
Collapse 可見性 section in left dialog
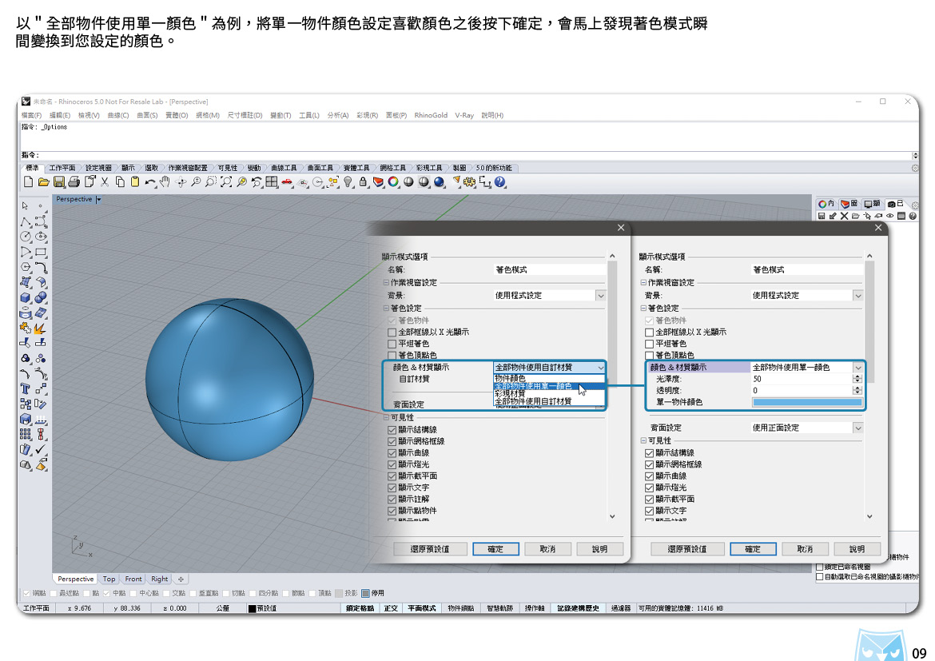(x=386, y=417)
